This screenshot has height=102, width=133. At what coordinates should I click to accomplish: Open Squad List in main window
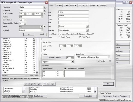coord(88,96)
